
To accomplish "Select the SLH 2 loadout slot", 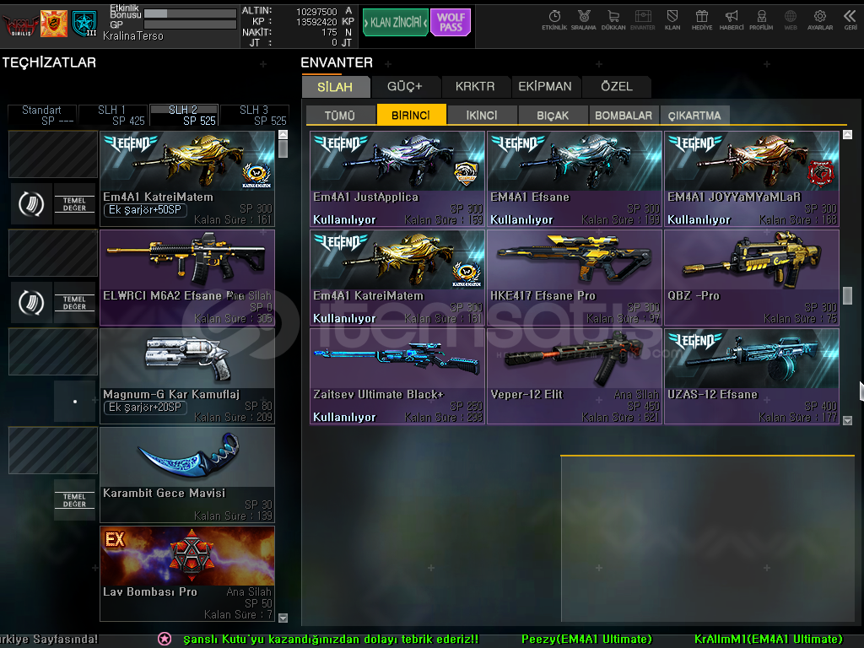I will [x=184, y=115].
